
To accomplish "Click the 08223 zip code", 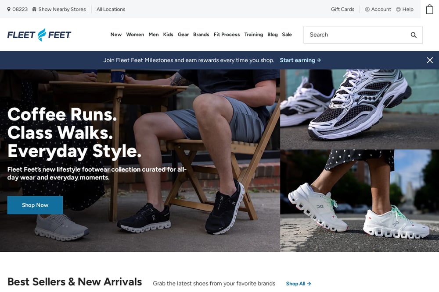I will (20, 9).
